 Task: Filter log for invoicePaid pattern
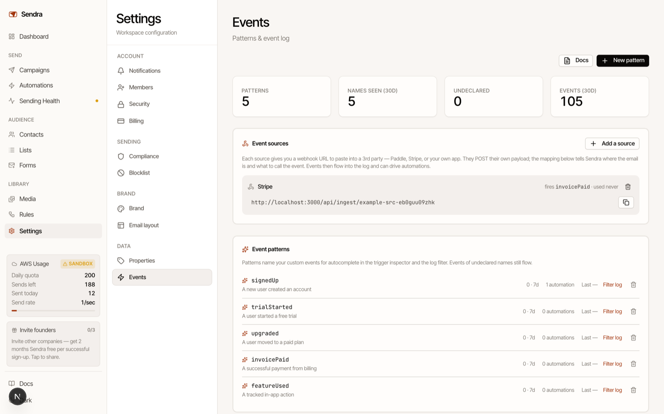coord(612,364)
